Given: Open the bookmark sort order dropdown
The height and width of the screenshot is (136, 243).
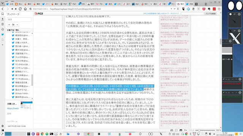Looking at the screenshot, I should point(19,30).
